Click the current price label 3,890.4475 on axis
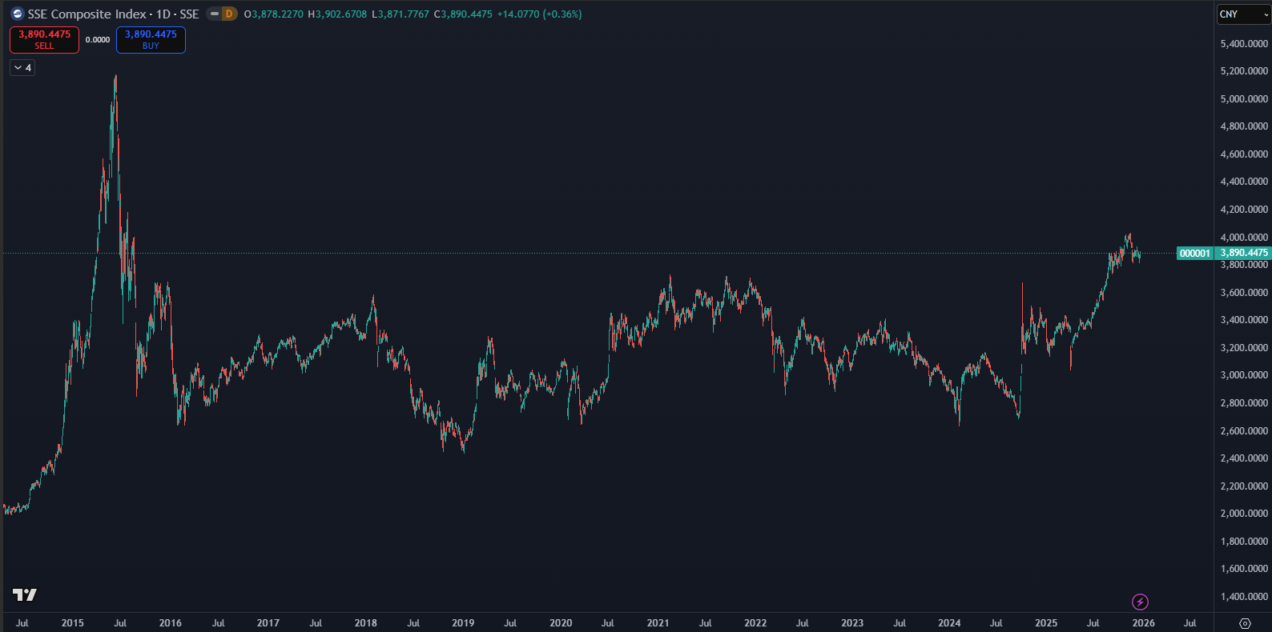This screenshot has width=1272, height=632. pos(1244,253)
